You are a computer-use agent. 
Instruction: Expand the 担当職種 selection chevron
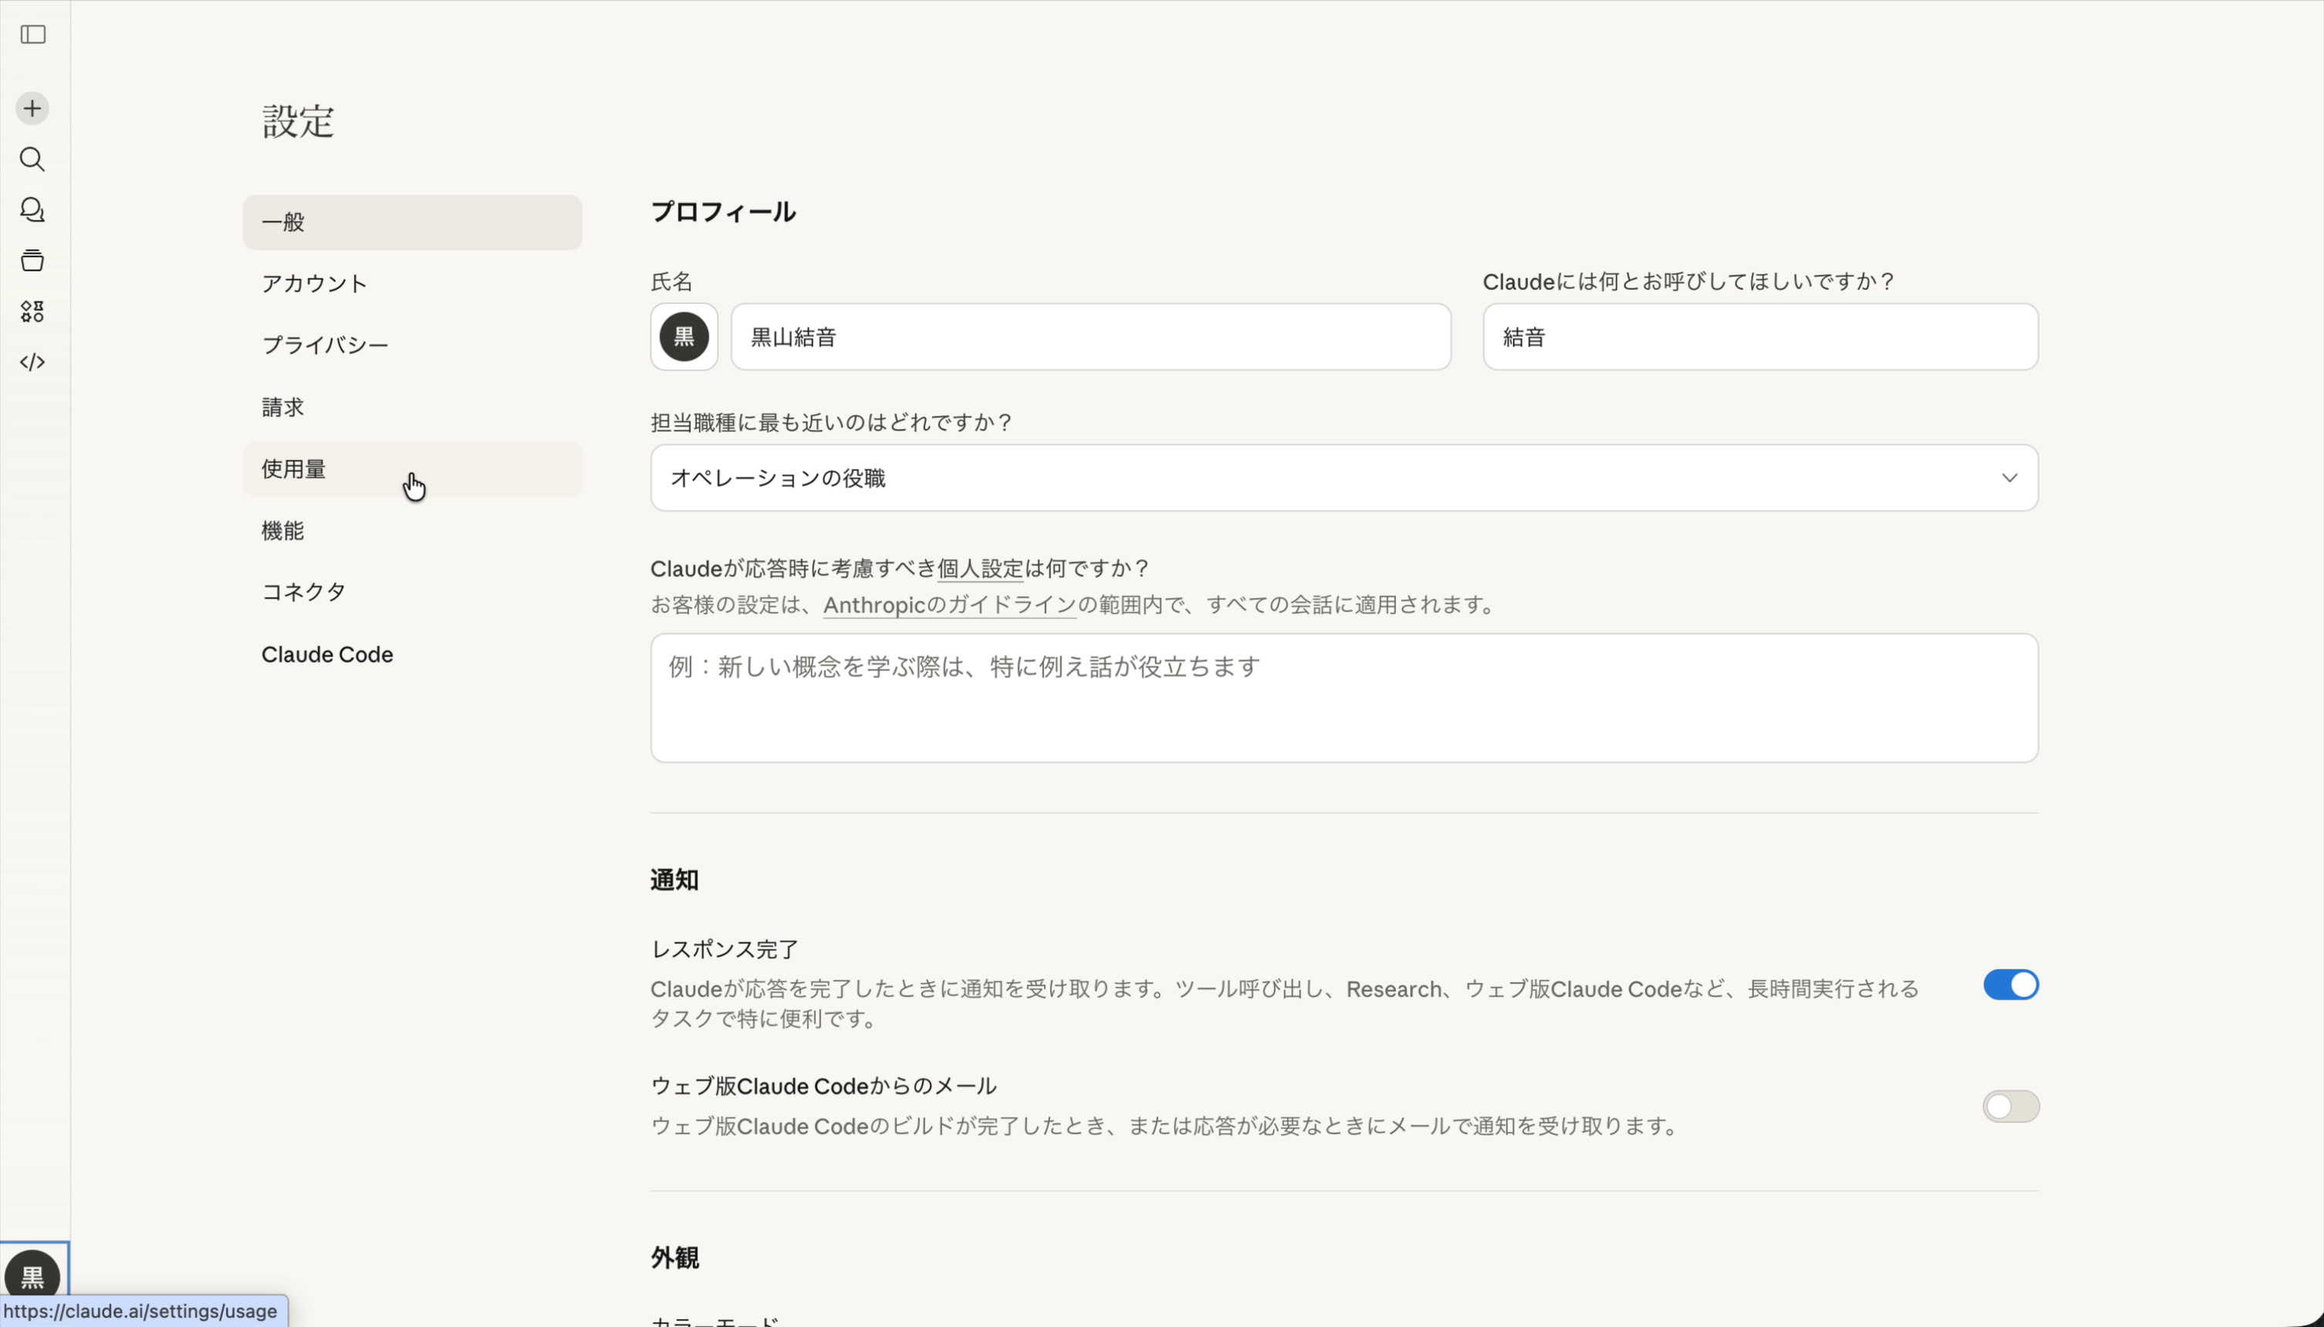[2011, 478]
